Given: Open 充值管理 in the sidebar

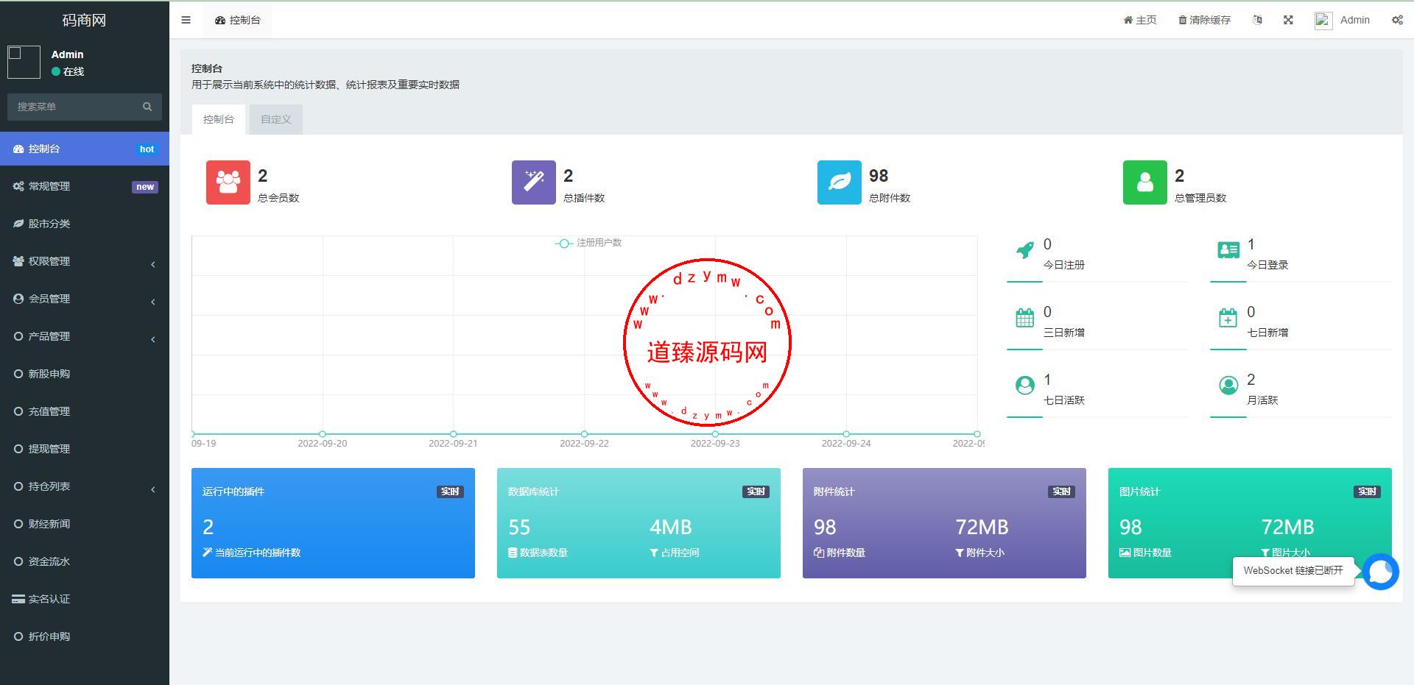Looking at the screenshot, I should click(85, 411).
